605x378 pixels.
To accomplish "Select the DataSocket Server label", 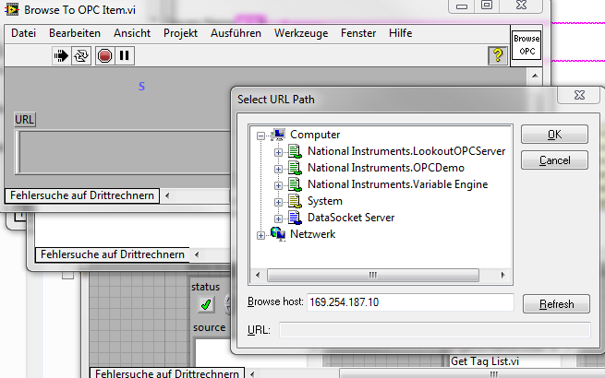I will pos(351,218).
